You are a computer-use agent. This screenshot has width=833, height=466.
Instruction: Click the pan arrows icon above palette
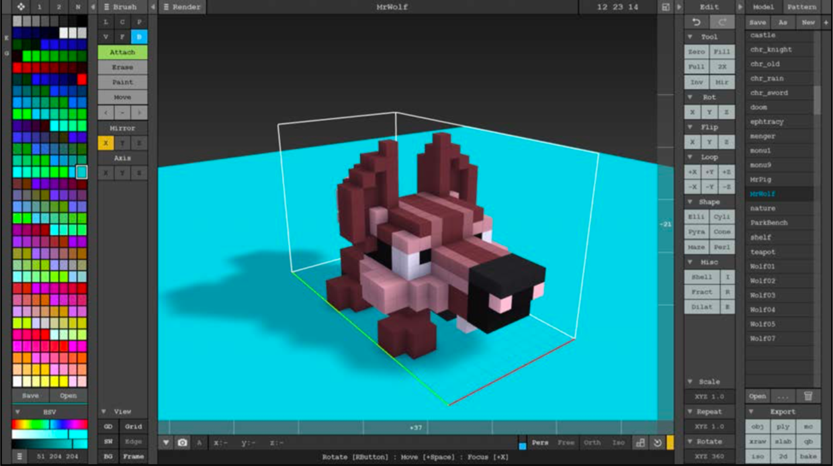[21, 7]
